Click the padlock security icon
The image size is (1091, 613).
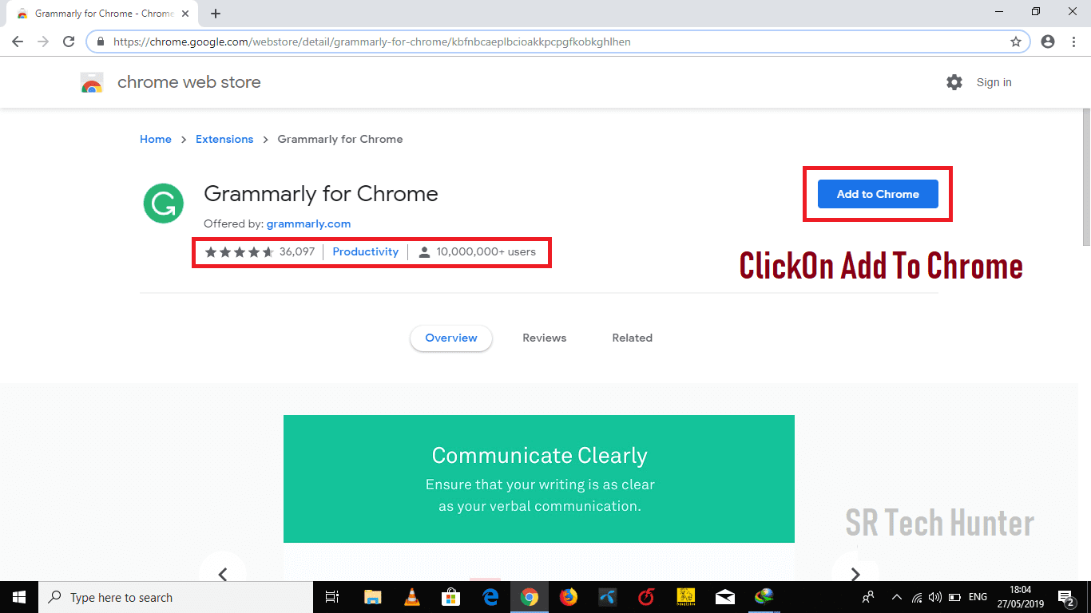click(101, 41)
